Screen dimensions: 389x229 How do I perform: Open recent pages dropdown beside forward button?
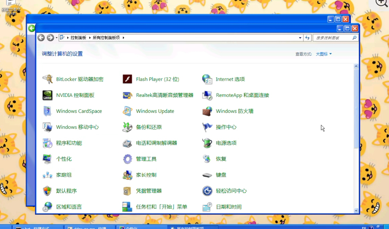57,38
